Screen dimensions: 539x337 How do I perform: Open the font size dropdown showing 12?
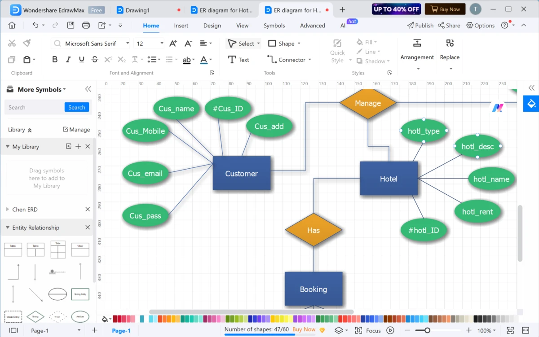[x=150, y=44]
